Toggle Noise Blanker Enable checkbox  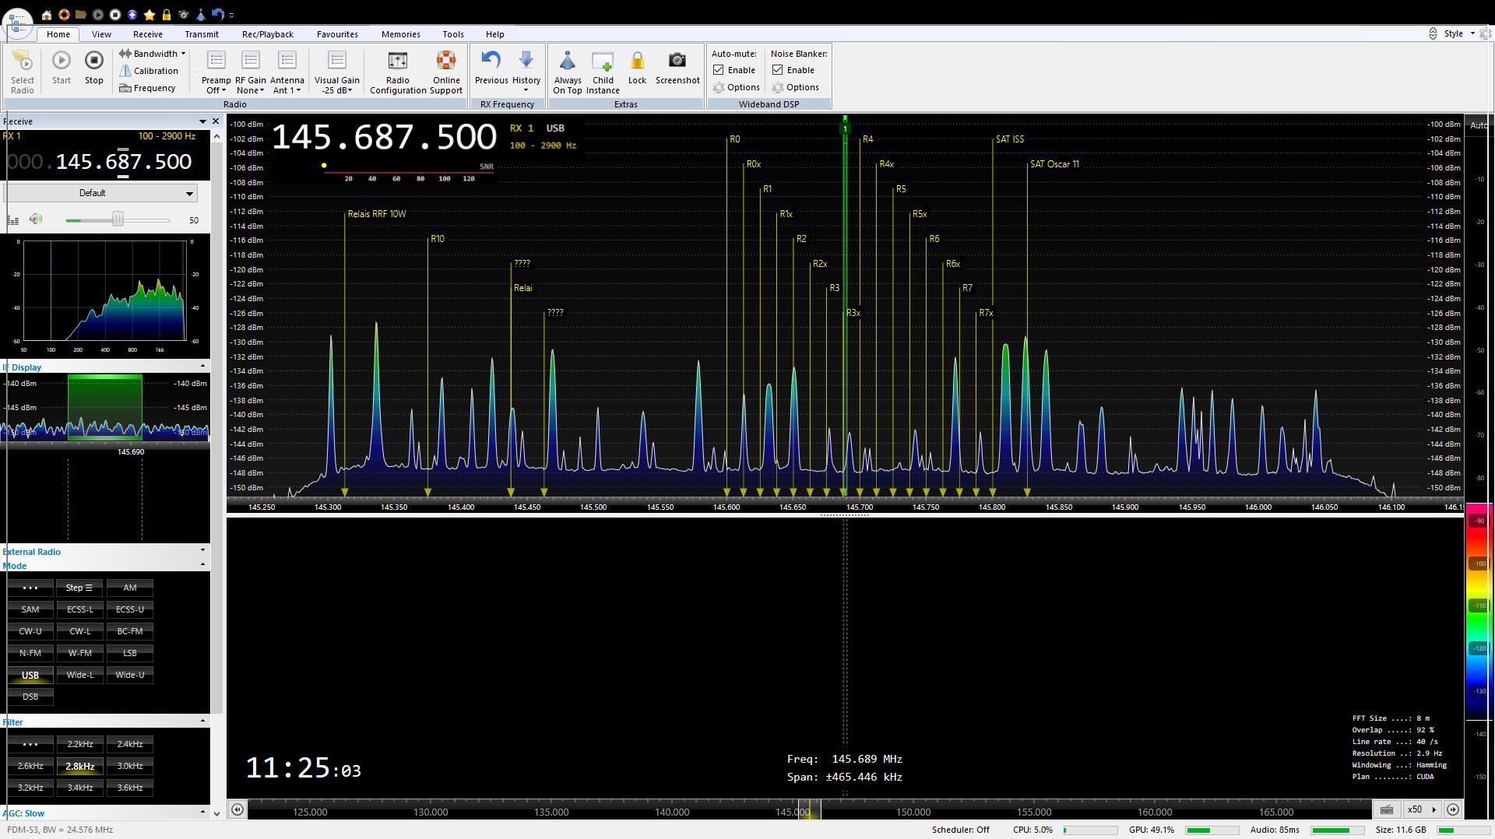[x=778, y=70]
